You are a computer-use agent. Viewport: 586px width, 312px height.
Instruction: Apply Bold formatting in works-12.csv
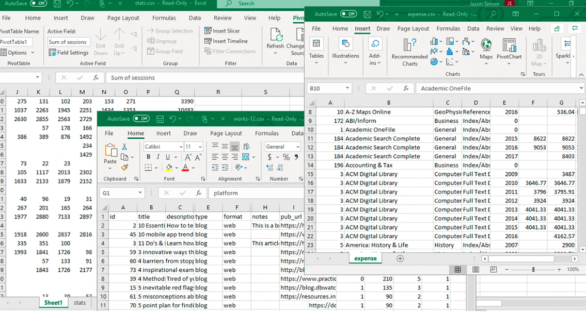tap(149, 157)
